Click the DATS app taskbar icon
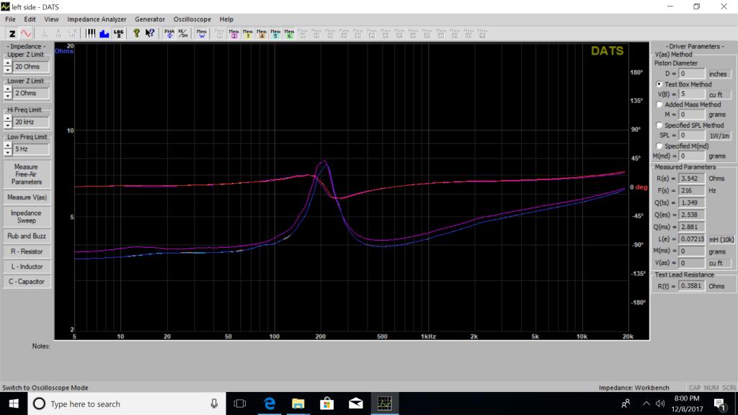Image resolution: width=738 pixels, height=415 pixels. click(385, 403)
